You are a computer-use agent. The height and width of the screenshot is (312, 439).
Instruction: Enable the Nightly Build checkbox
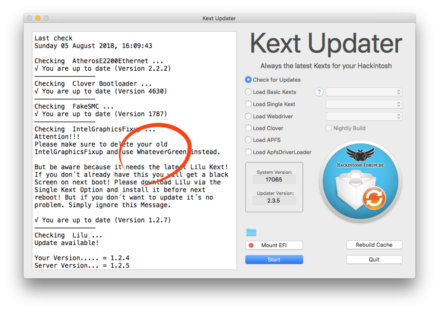329,128
